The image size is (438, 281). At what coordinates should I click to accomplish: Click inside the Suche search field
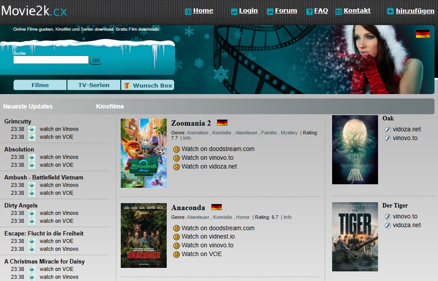(50, 60)
